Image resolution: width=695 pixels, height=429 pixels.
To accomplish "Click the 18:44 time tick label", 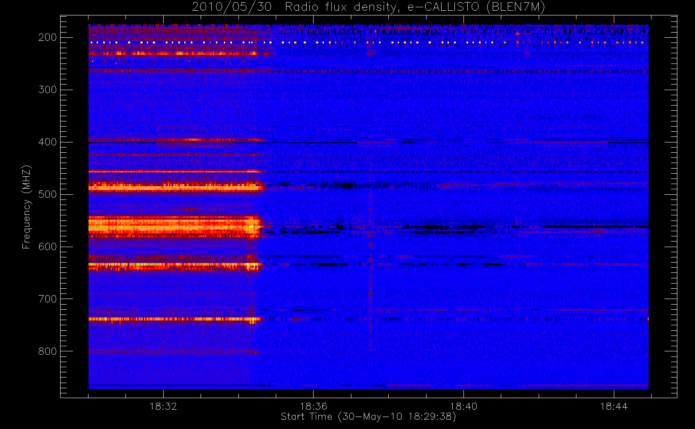I will [x=614, y=406].
